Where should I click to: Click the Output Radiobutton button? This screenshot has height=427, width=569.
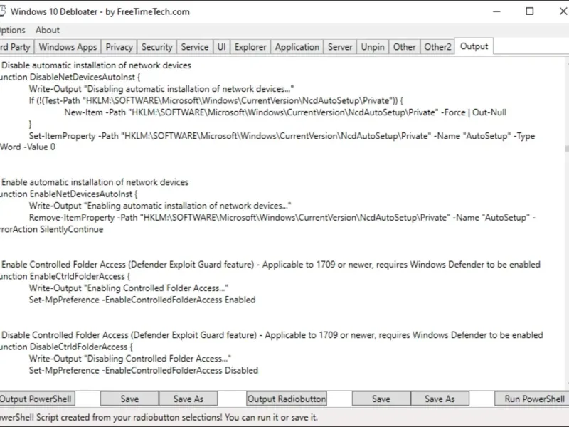287,399
